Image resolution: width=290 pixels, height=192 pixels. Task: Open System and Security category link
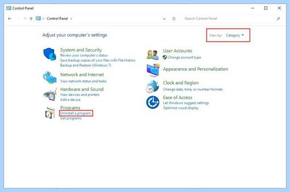point(81,50)
